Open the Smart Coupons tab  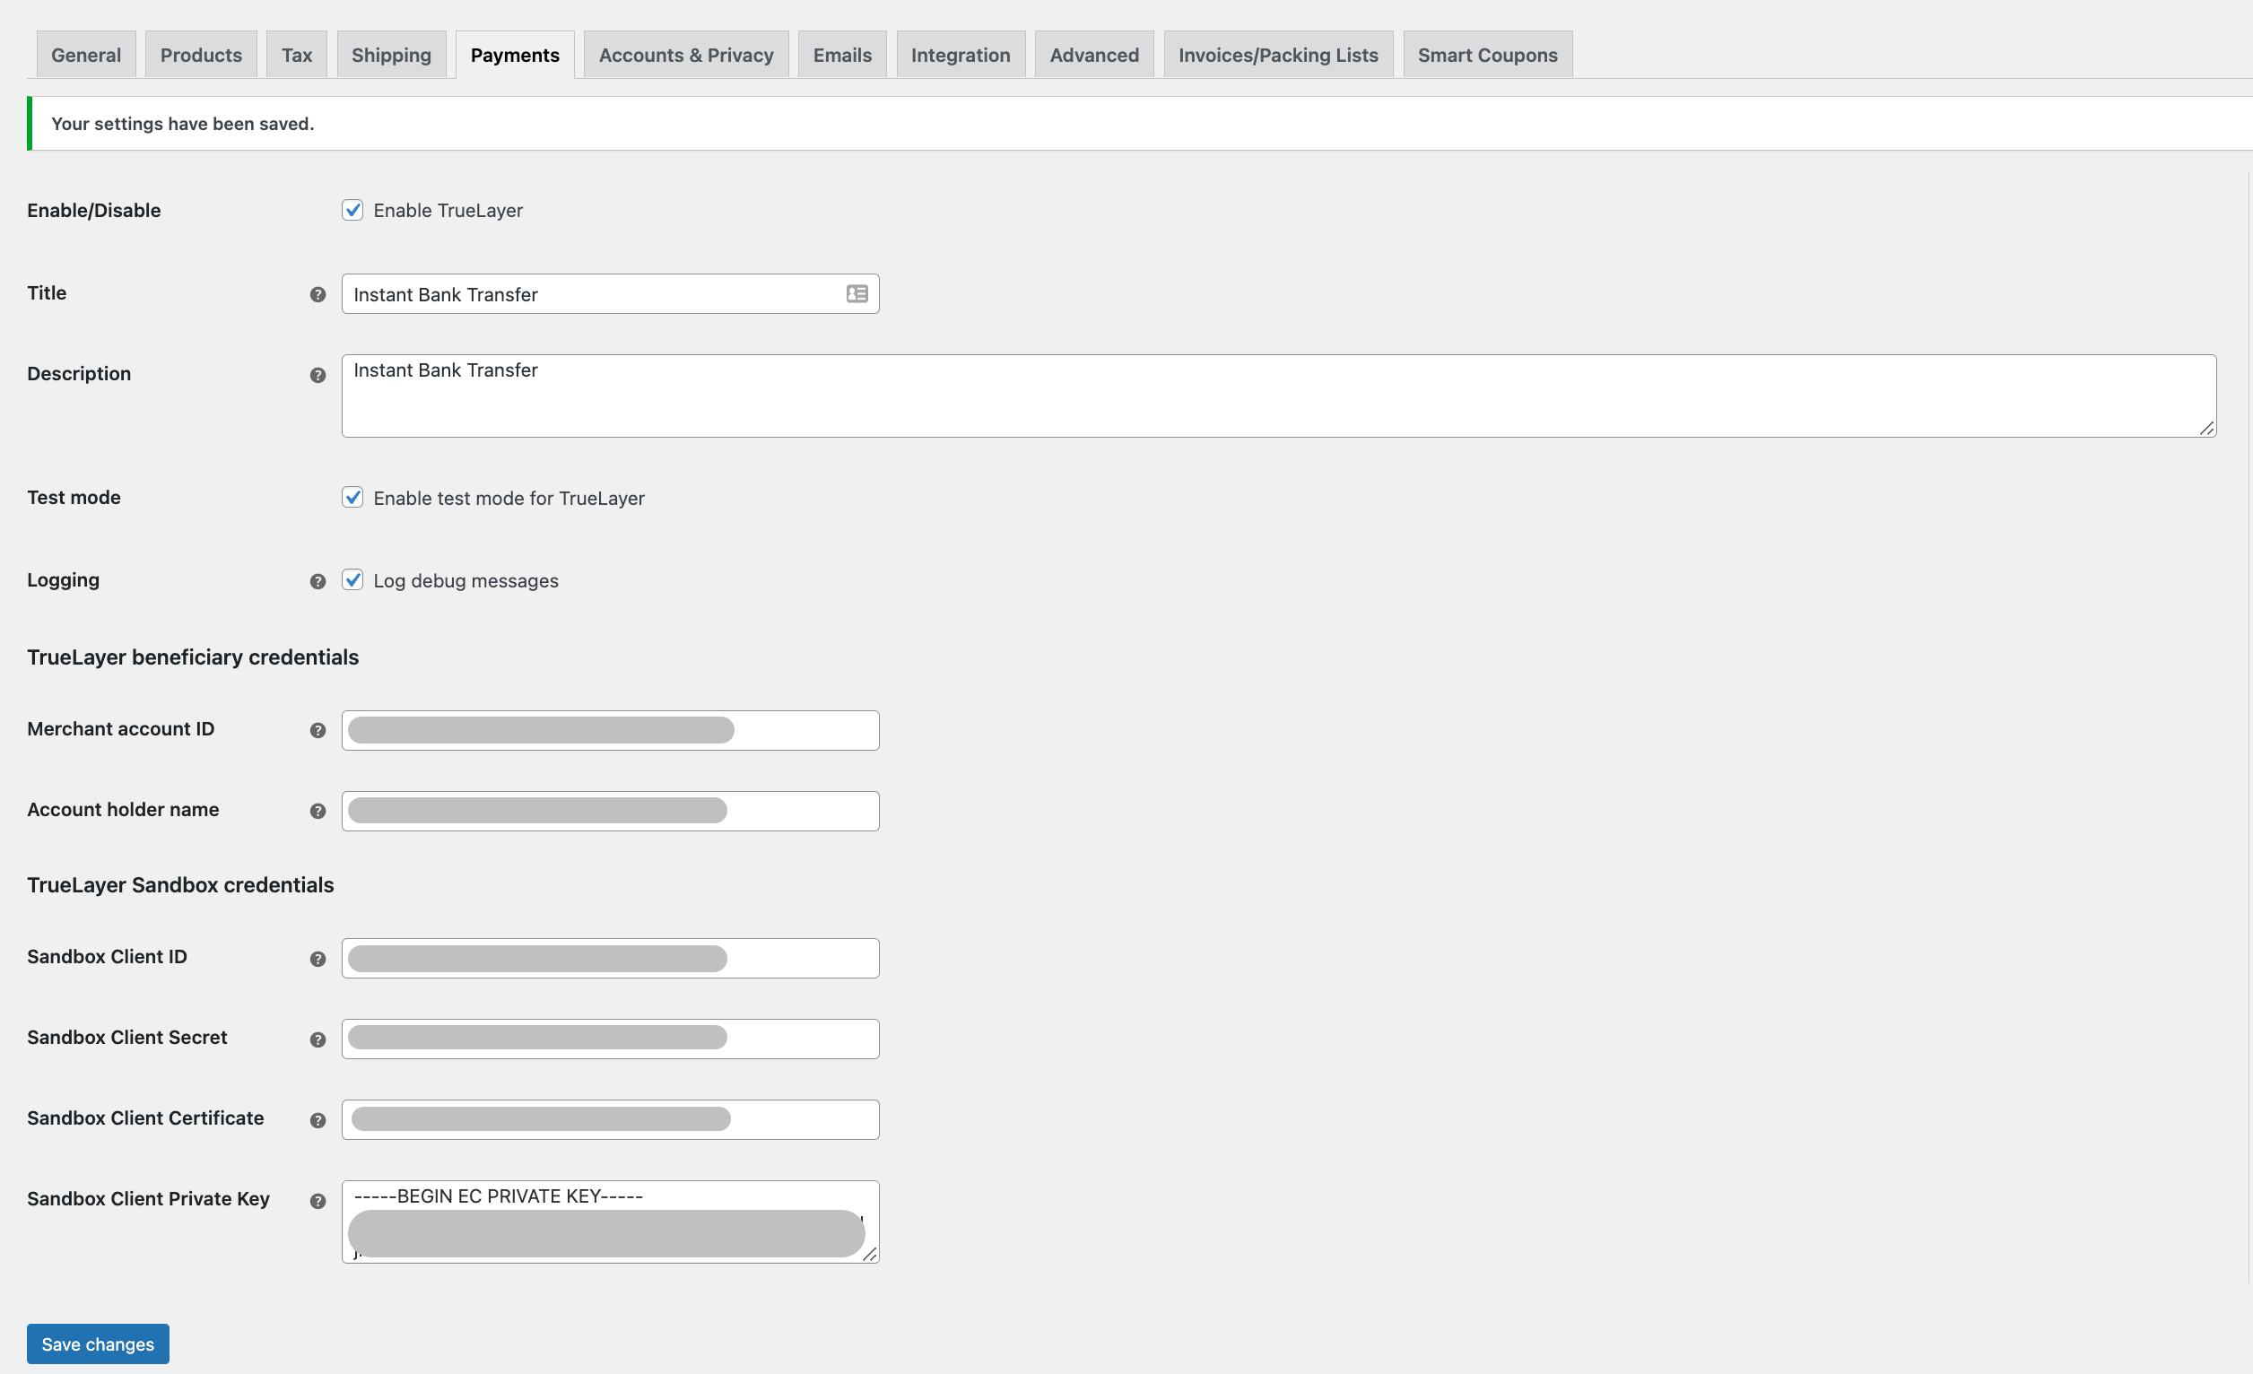tap(1487, 55)
